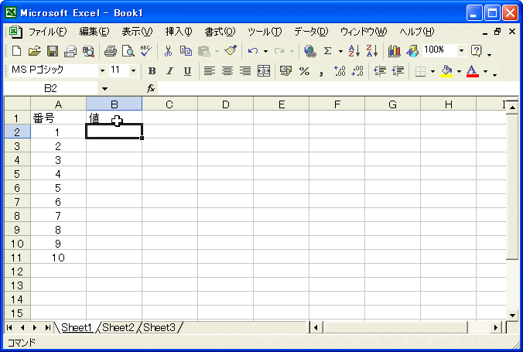The width and height of the screenshot is (523, 352).
Task: Select the row 5 header
Action: click(17, 174)
